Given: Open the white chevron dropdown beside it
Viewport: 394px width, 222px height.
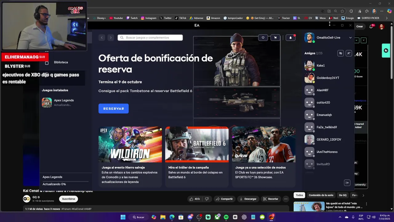Looking at the screenshot, I should coord(364,40).
